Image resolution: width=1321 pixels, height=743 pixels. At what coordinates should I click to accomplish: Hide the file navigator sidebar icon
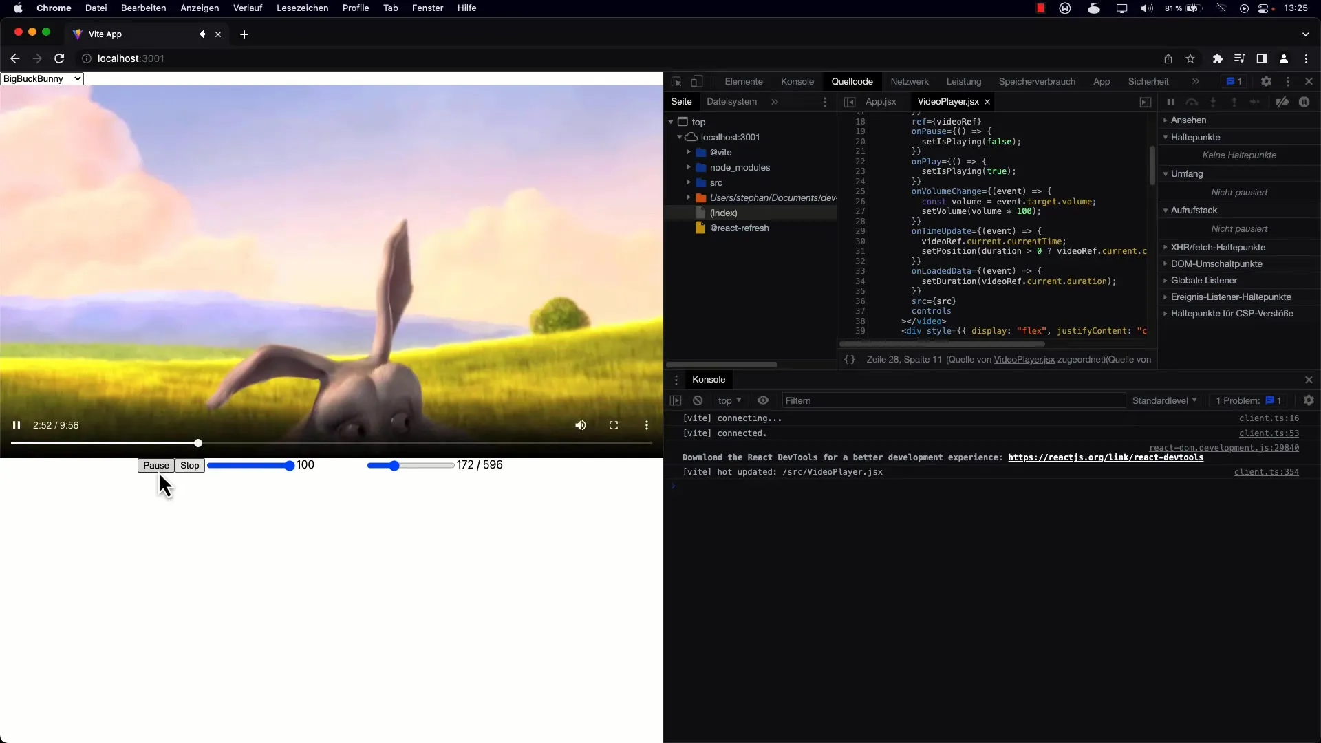pyautogui.click(x=850, y=102)
